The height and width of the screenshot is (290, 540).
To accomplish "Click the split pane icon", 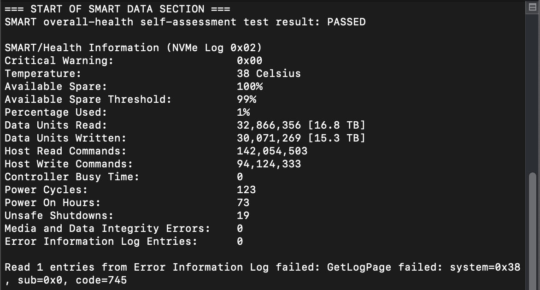I will tap(533, 8).
